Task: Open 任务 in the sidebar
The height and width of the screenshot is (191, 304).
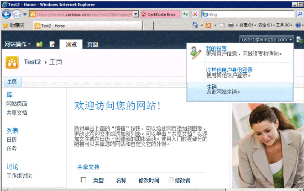Action: [11, 149]
